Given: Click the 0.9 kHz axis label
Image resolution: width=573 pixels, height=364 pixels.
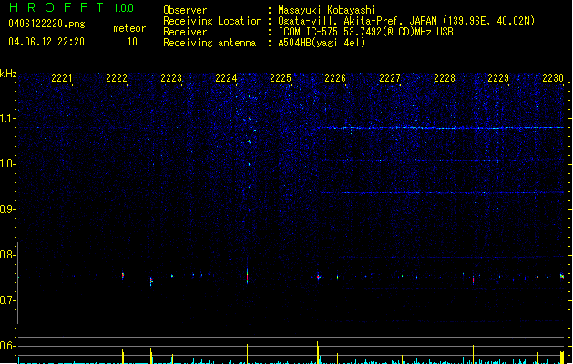Looking at the screenshot, I should [x=7, y=209].
